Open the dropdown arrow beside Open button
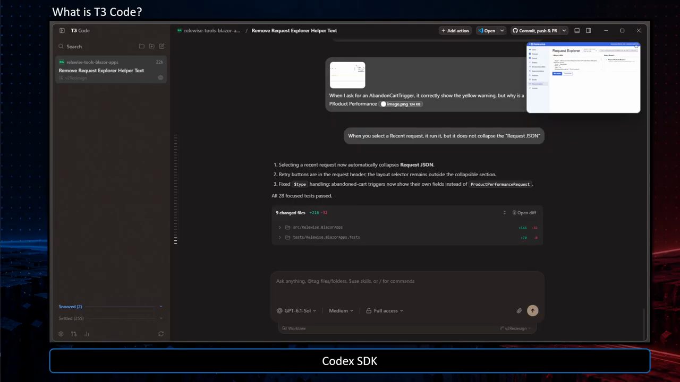 coord(502,31)
